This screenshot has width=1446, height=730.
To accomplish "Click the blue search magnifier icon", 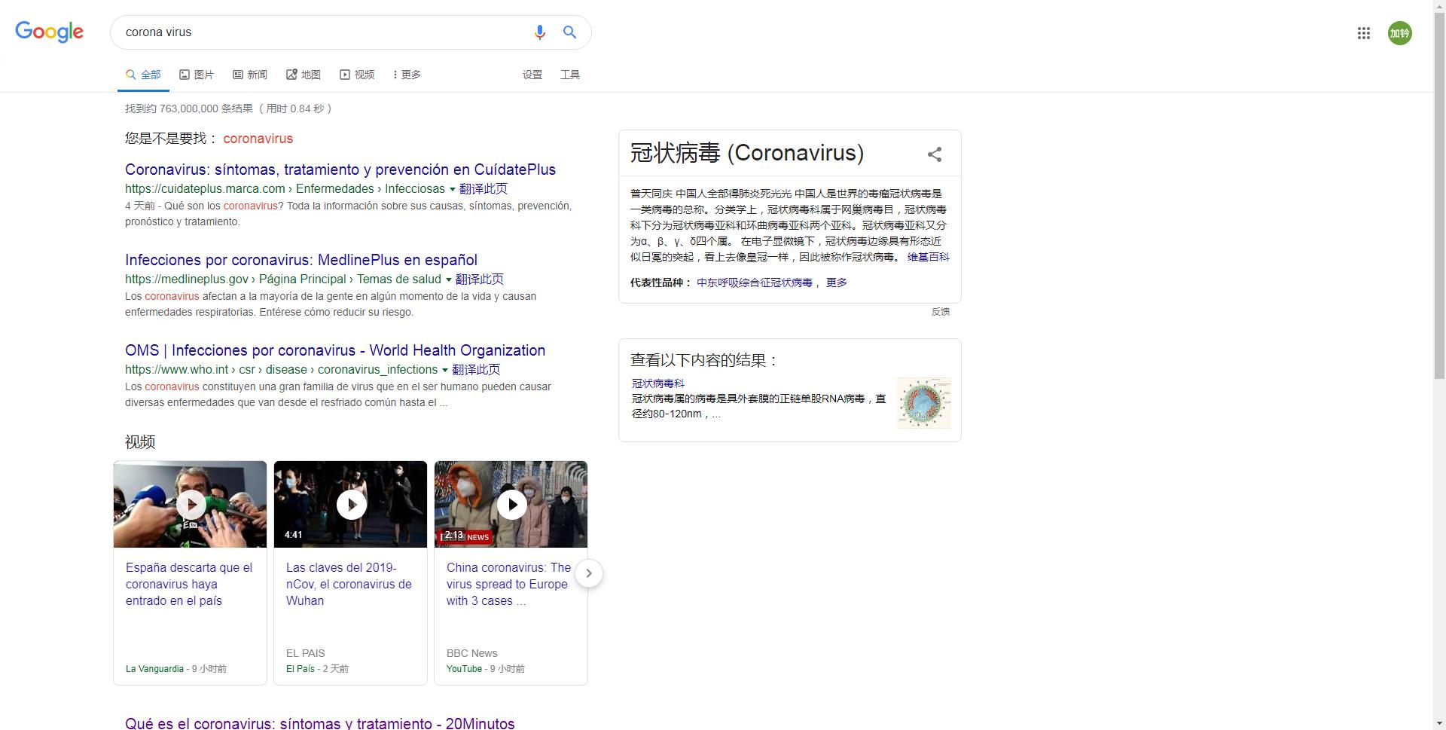I will (570, 32).
